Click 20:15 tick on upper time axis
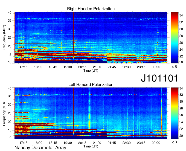 point(82,67)
